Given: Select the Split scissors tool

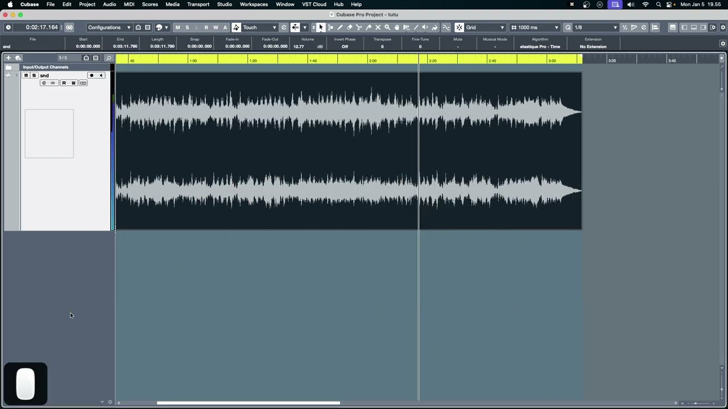Looking at the screenshot, I should pos(359,27).
